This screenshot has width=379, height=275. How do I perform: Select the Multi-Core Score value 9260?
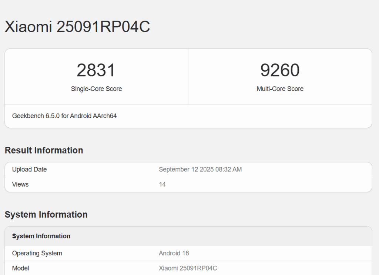click(280, 70)
